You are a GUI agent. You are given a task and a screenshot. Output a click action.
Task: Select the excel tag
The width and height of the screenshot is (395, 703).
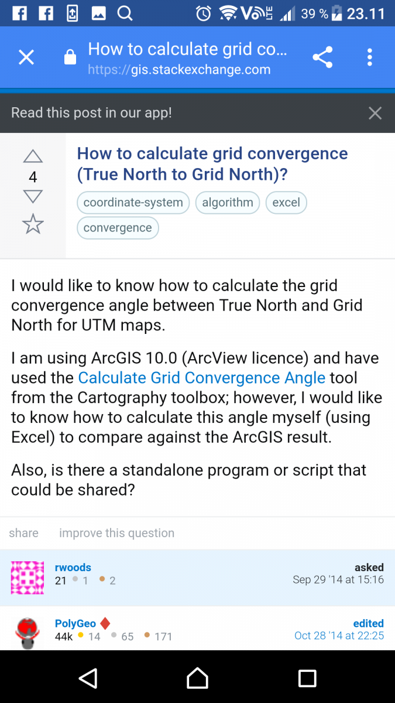tap(286, 203)
